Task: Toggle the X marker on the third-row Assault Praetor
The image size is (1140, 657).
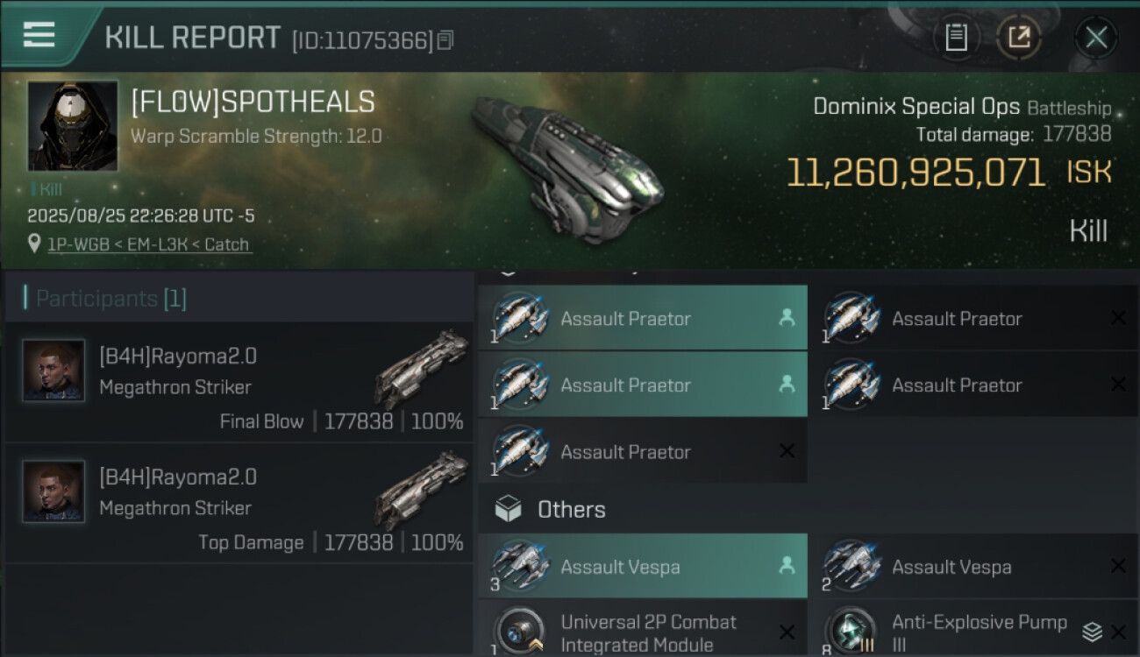Action: (x=787, y=451)
